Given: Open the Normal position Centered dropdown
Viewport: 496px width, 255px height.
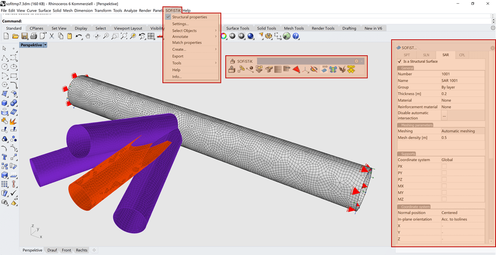Looking at the screenshot, I should 463,213.
